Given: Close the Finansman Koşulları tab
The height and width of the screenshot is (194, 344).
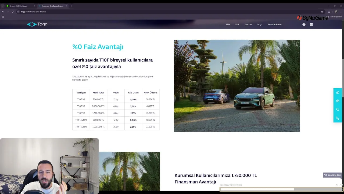Looking at the screenshot, I should pos(66,6).
